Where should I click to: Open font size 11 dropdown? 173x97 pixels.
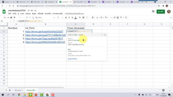pos(60,18)
